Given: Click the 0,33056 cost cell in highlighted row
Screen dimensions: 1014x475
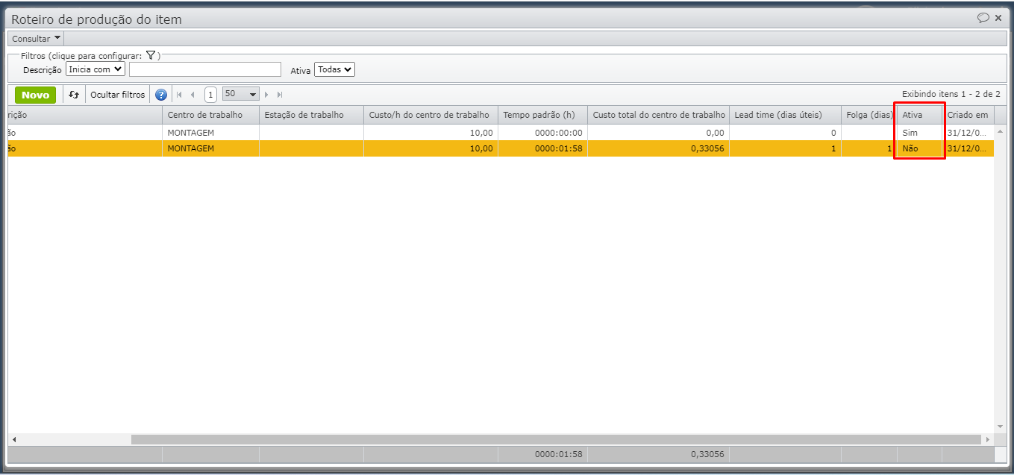Looking at the screenshot, I should click(658, 148).
